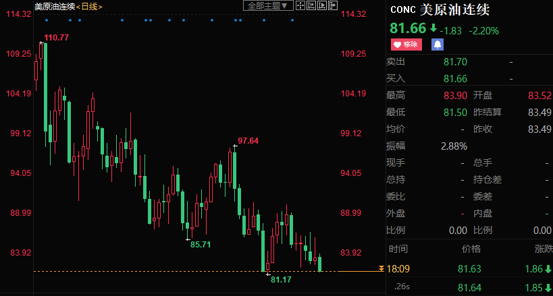Click the orange price marker at 18:09 row
This screenshot has width=553, height=296.
pos(382,269)
